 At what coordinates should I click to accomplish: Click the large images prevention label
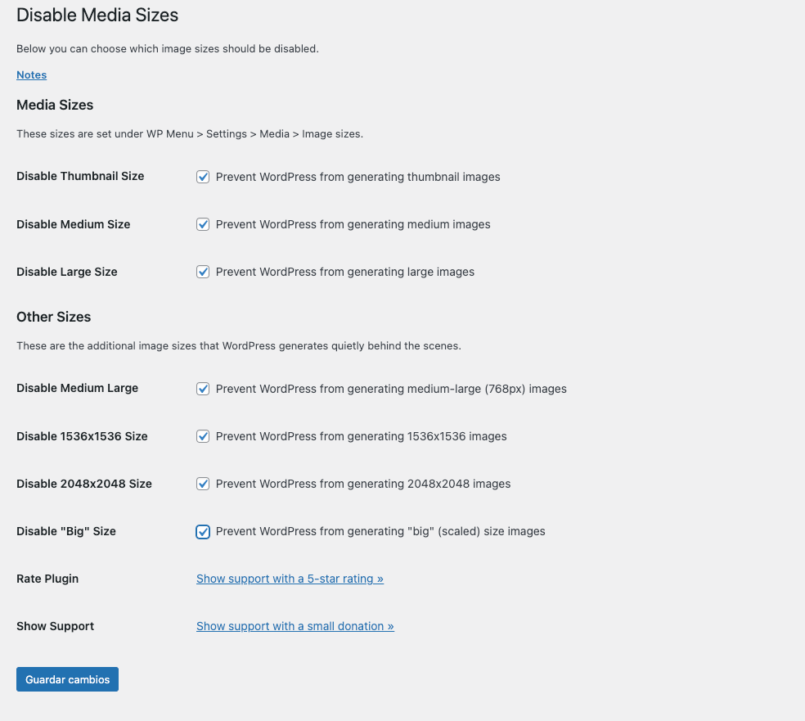345,272
